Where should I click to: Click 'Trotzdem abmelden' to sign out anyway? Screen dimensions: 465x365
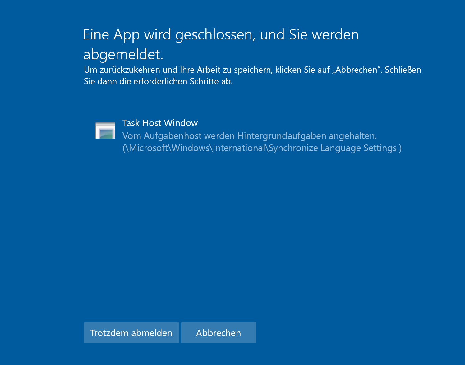[x=131, y=332]
